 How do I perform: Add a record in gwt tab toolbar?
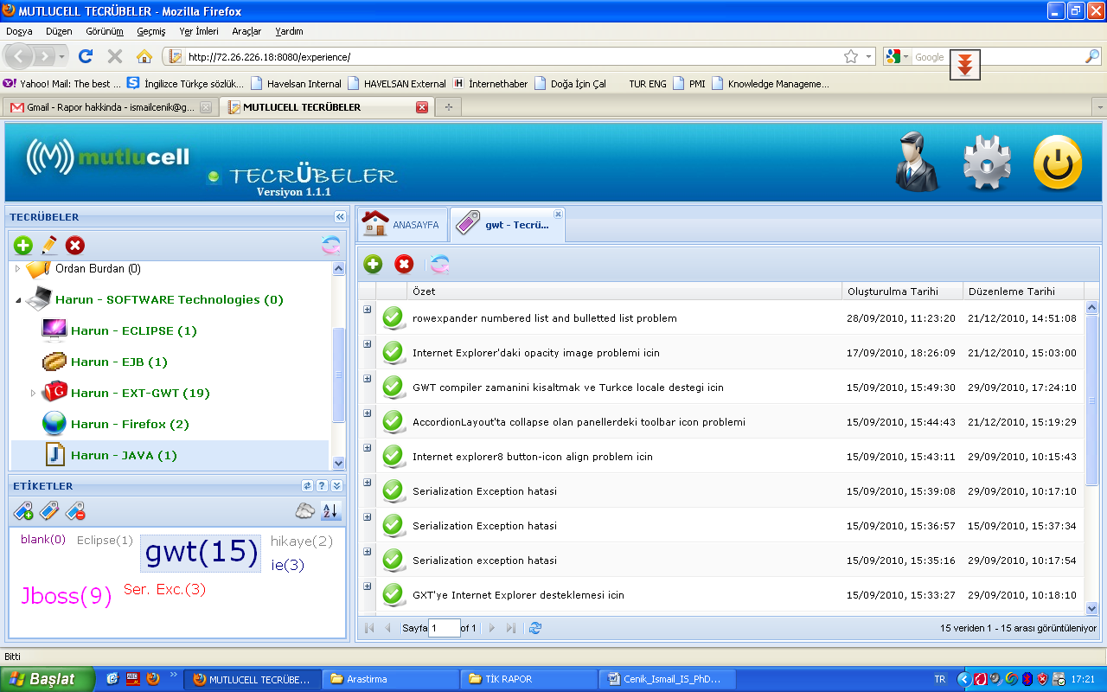pyautogui.click(x=373, y=264)
